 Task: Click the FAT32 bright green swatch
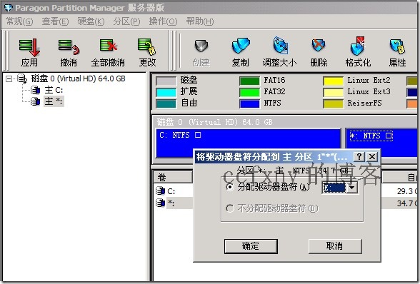[250, 92]
